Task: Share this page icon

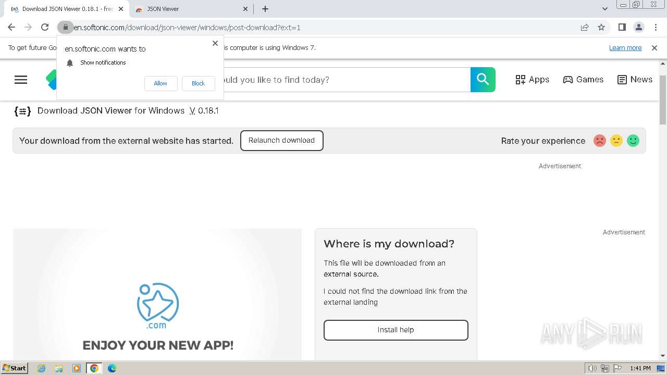Action: 585,27
